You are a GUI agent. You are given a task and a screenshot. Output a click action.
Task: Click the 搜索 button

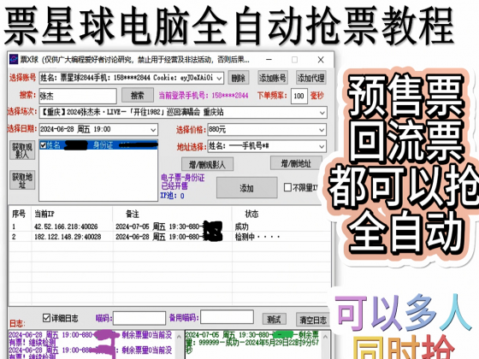coord(138,95)
